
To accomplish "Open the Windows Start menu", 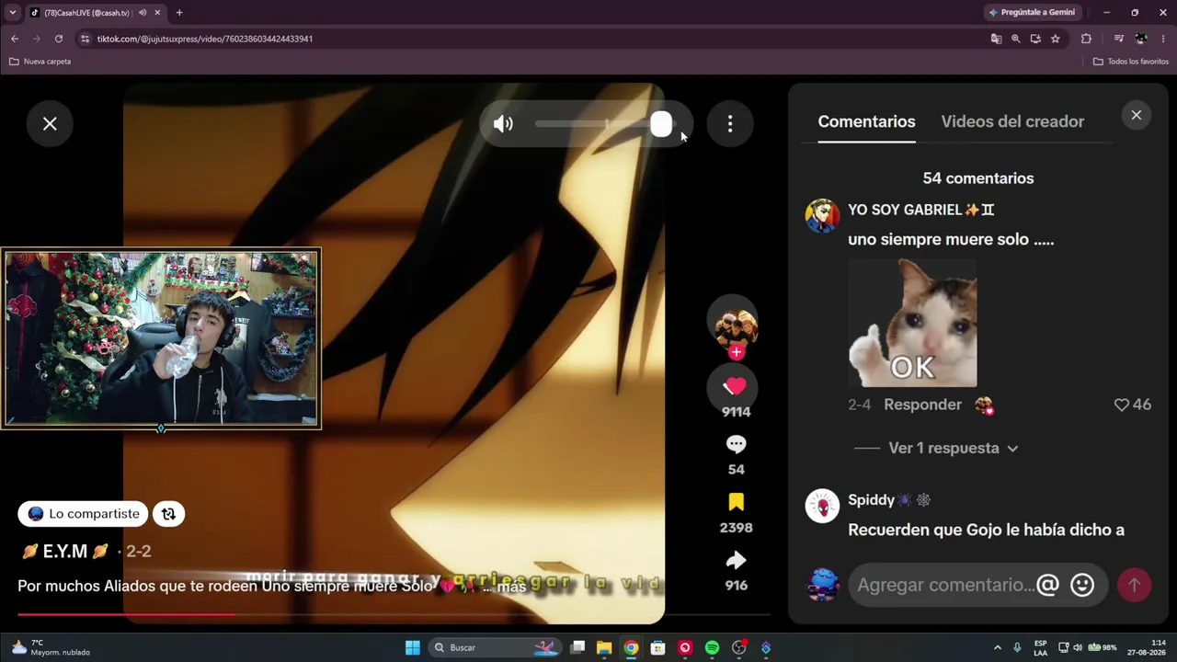I will 413,647.
